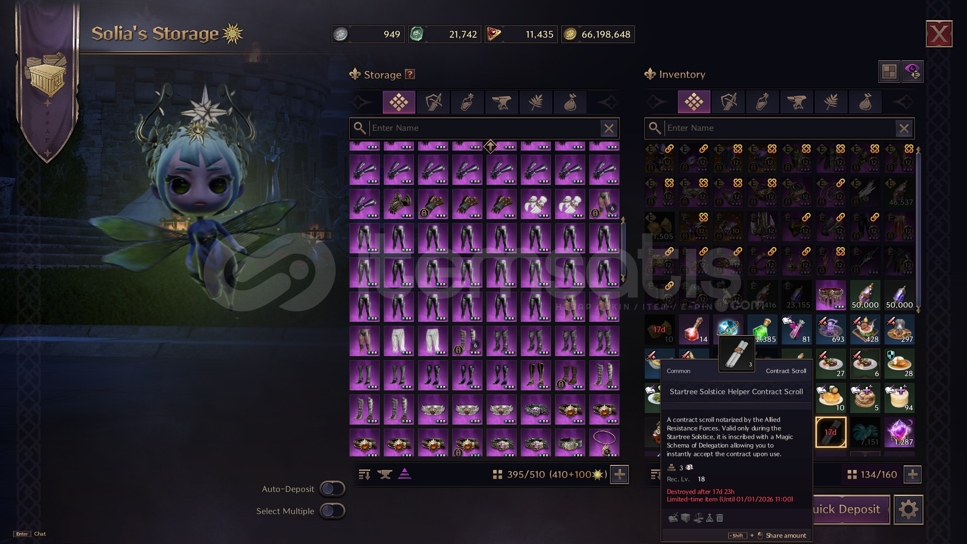Open the herb materials tab in Inventory

(831, 102)
